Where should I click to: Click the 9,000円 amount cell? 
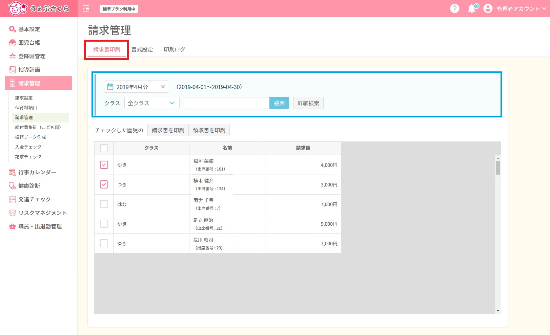pos(303,224)
